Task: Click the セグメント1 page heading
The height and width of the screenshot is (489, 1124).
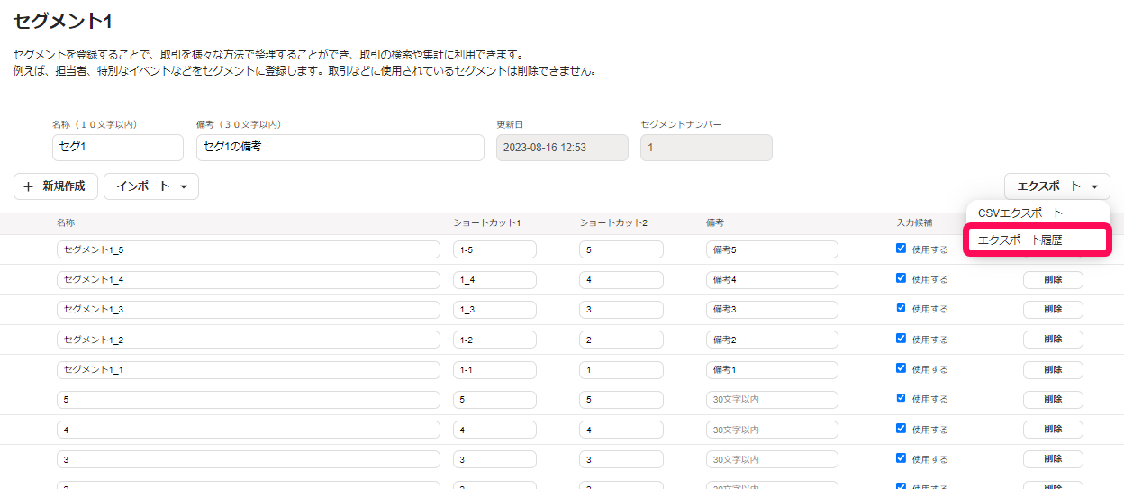Action: 63,21
